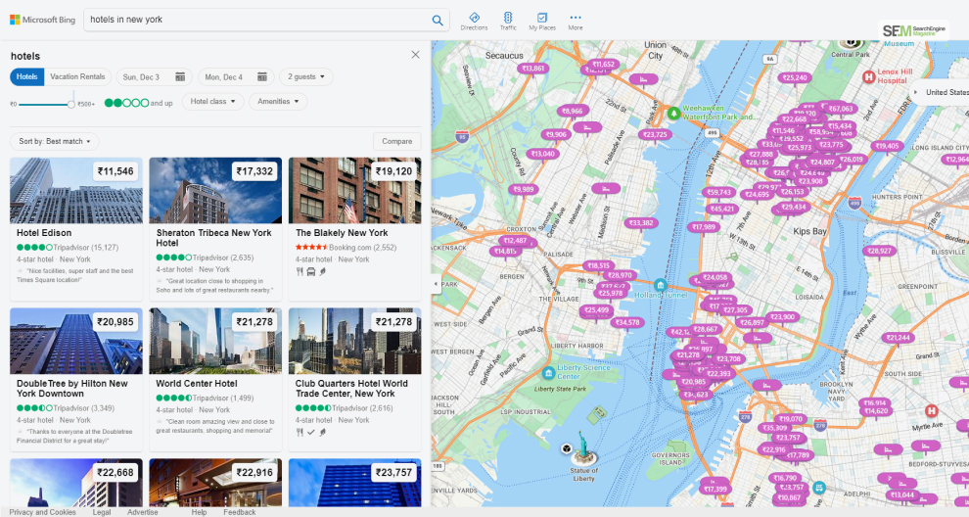Open Directions tool
Image resolution: width=969 pixels, height=517 pixels.
(x=474, y=21)
